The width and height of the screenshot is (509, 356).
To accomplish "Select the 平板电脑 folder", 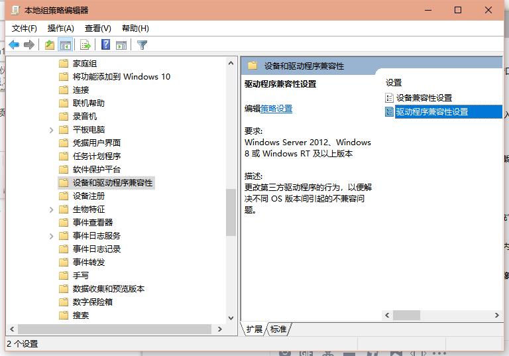I will point(89,129).
